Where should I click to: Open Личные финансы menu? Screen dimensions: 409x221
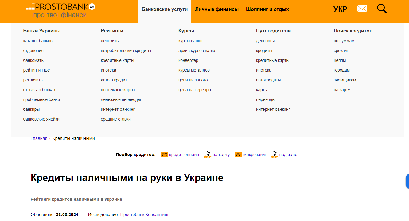pos(217,9)
